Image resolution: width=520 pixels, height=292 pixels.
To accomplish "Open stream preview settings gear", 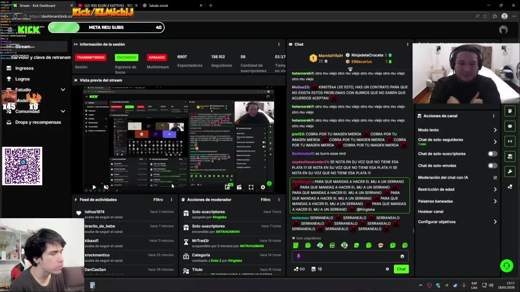I will click(263, 187).
